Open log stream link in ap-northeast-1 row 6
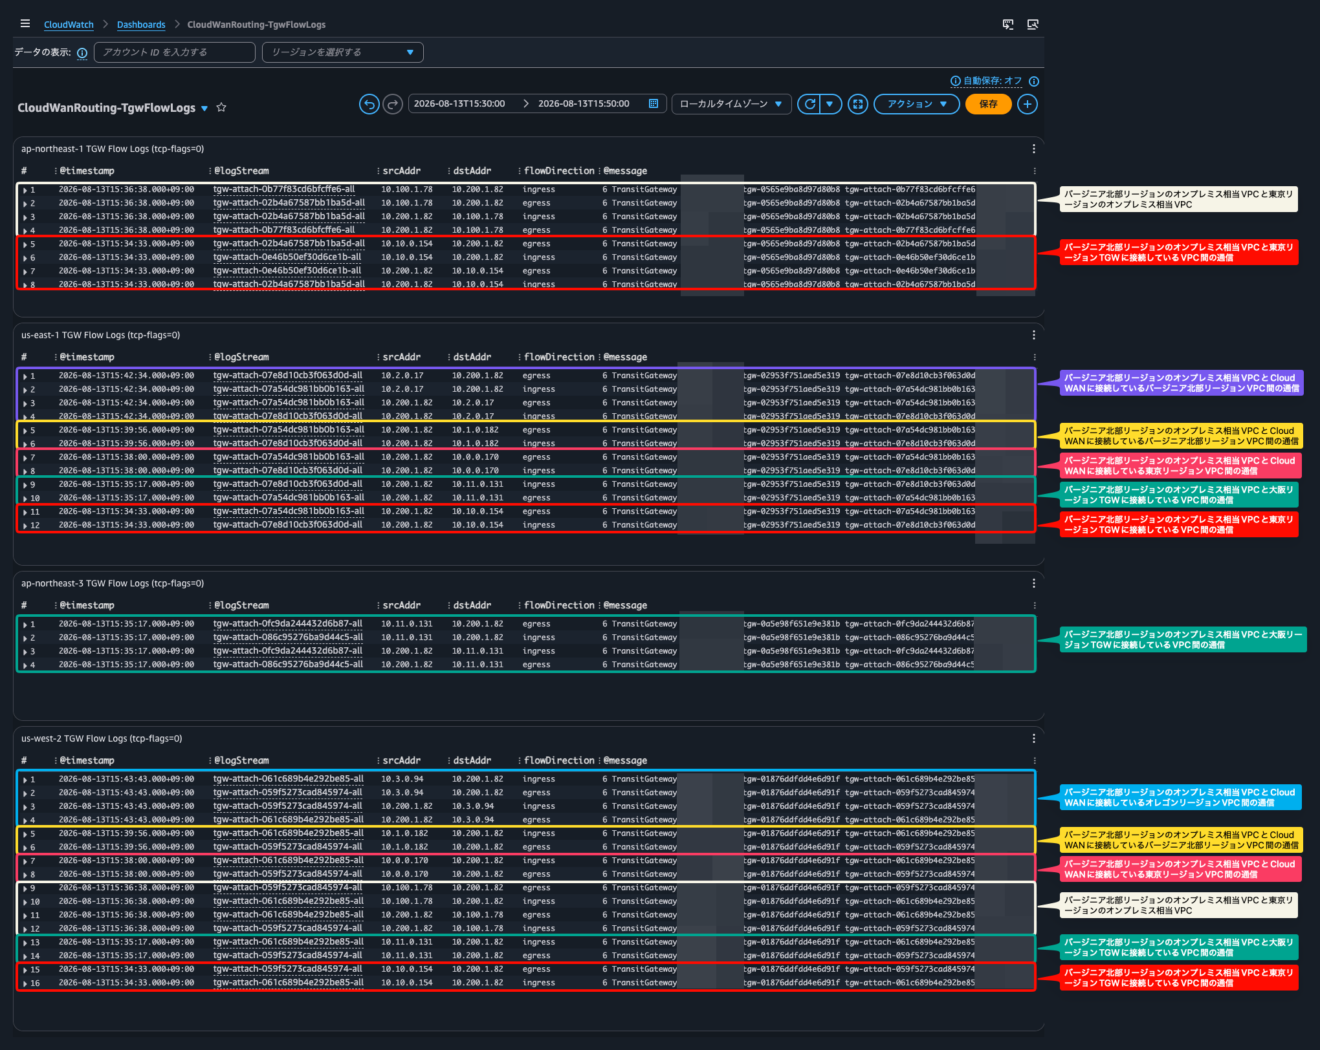The width and height of the screenshot is (1320, 1050). click(287, 257)
